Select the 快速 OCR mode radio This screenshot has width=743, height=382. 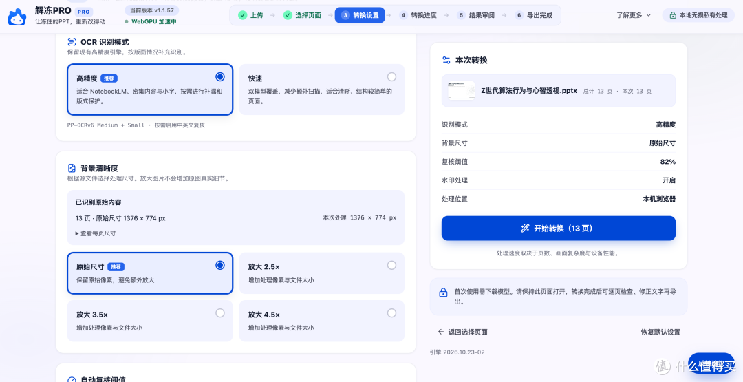coord(391,77)
